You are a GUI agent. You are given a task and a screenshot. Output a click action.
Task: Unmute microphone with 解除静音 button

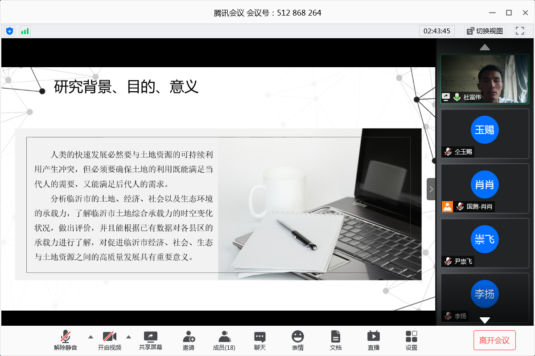[x=66, y=340]
